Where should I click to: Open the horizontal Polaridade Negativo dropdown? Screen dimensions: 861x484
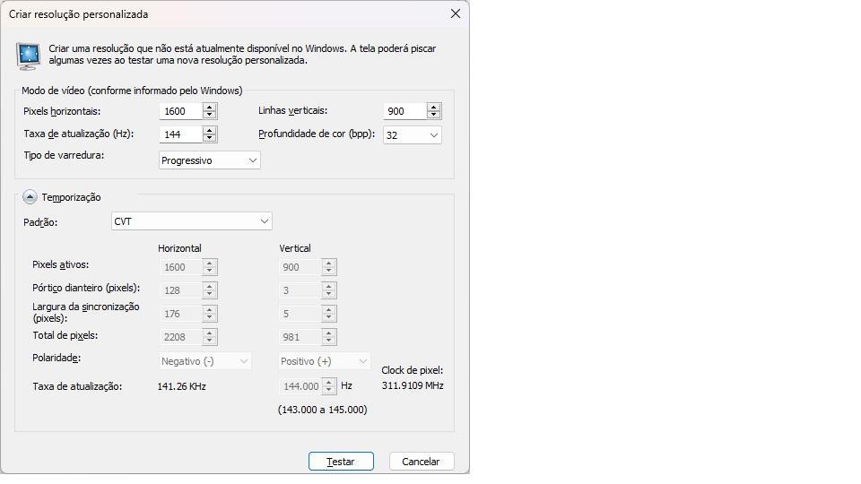coord(204,361)
